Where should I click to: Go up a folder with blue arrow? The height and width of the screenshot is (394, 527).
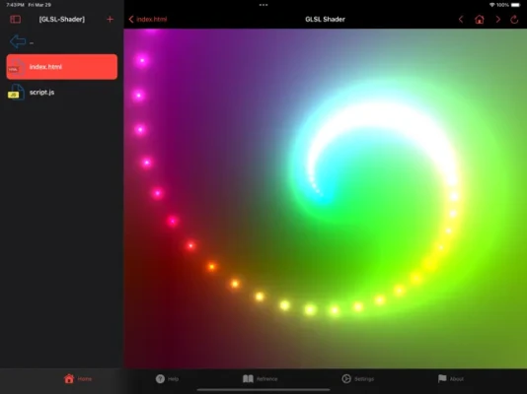point(18,41)
